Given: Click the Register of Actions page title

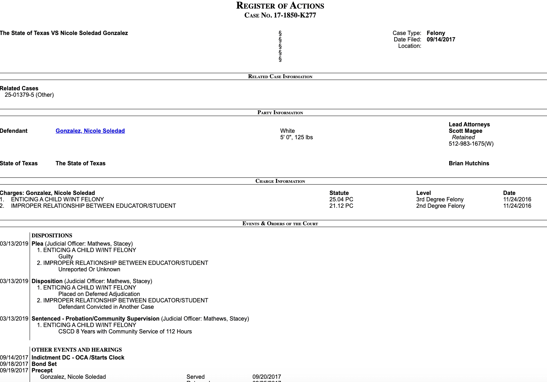Looking at the screenshot, I should [x=280, y=6].
